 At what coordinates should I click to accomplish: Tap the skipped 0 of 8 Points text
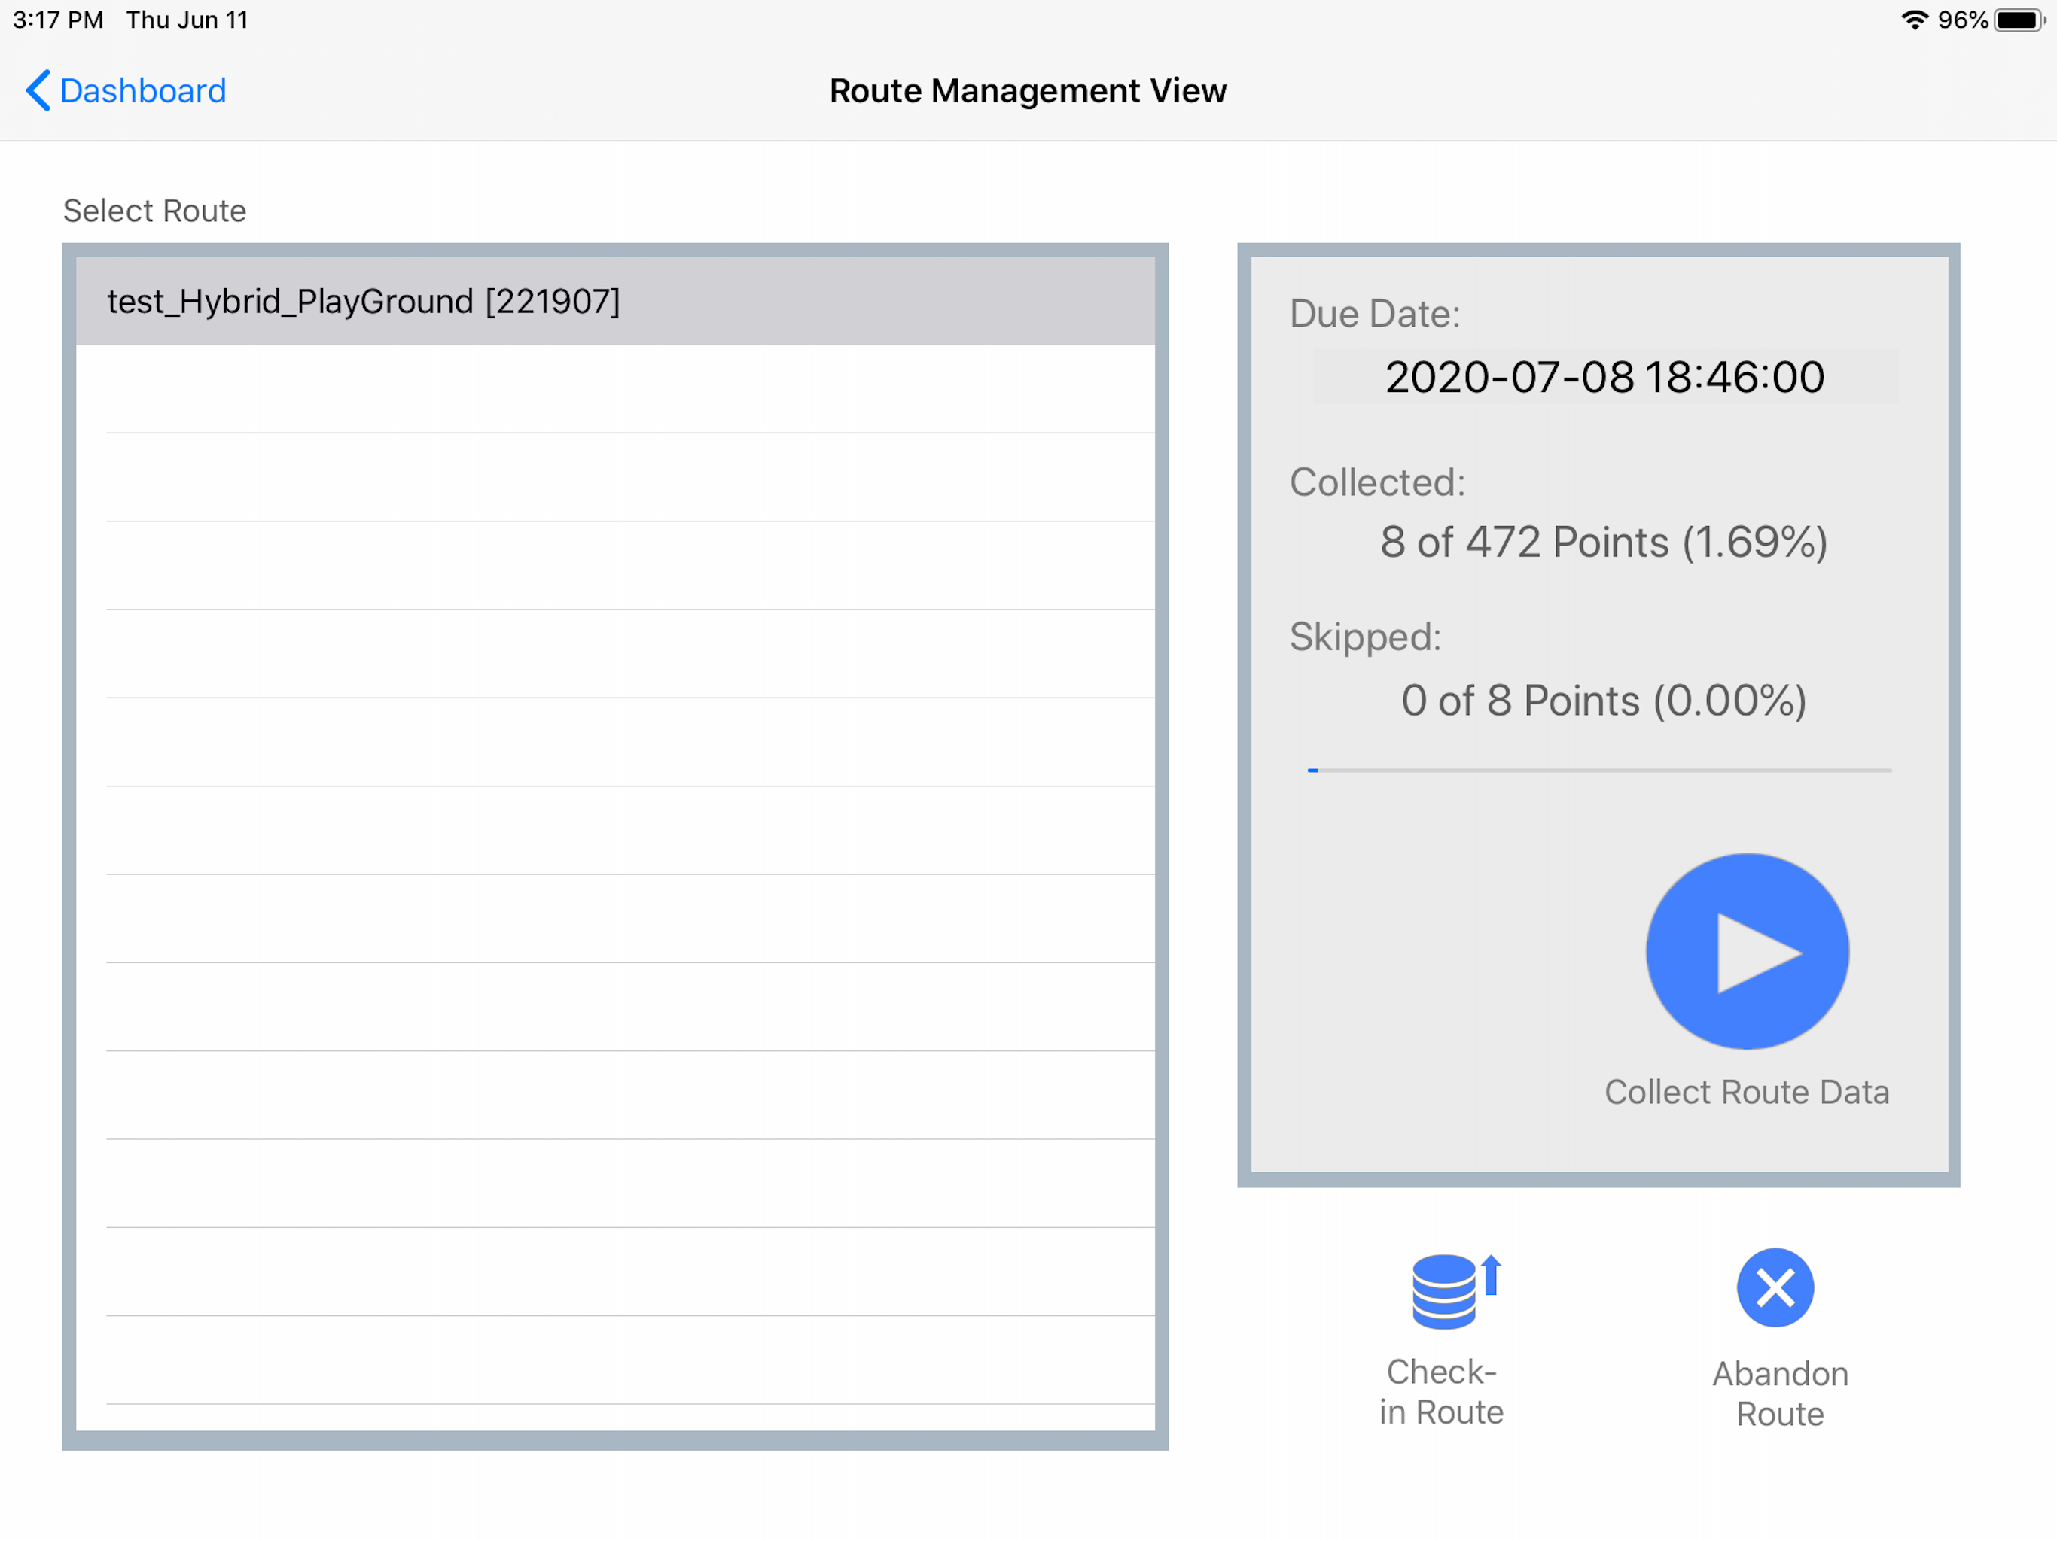[x=1603, y=701]
